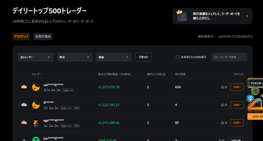The height and width of the screenshot is (141, 263).
Task: Click the blue TON coin icon in the promo
Action: pyautogui.click(x=250, y=98)
